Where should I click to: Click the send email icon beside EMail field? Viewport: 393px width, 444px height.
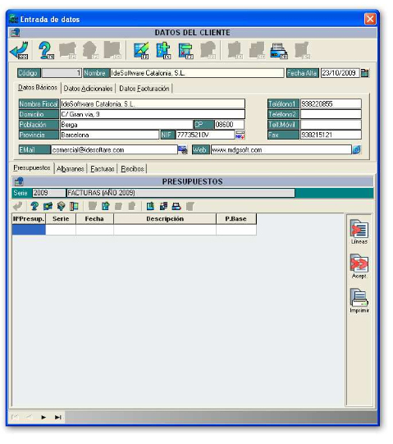183,149
